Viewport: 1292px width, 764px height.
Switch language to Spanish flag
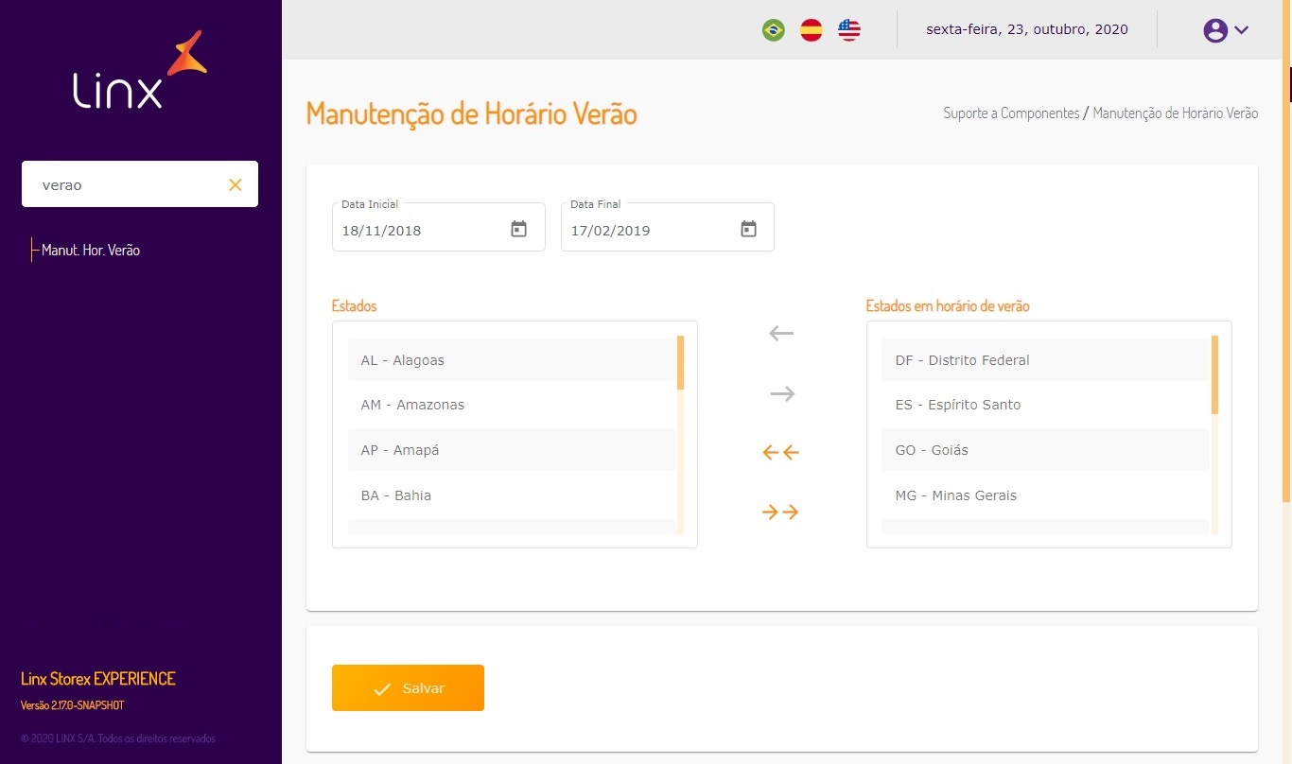(x=812, y=30)
